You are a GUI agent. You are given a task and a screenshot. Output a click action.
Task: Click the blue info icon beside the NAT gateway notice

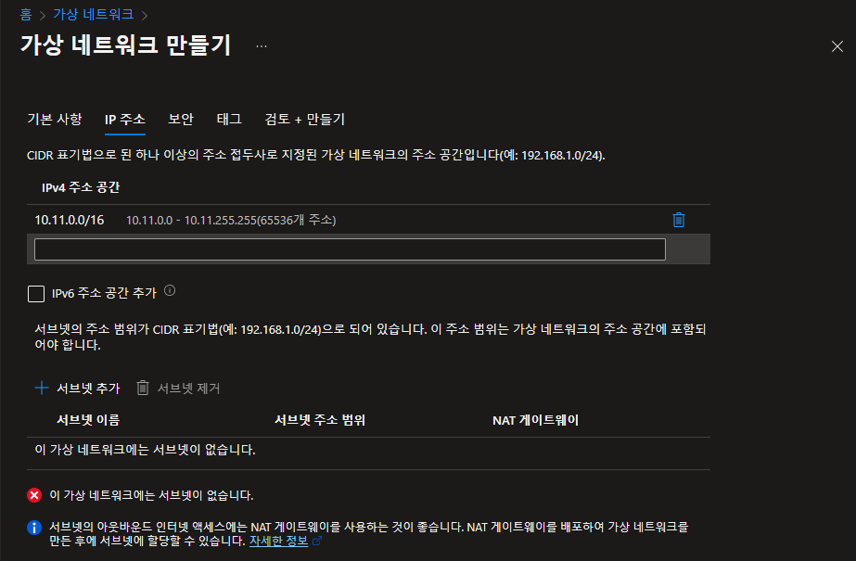[x=34, y=528]
